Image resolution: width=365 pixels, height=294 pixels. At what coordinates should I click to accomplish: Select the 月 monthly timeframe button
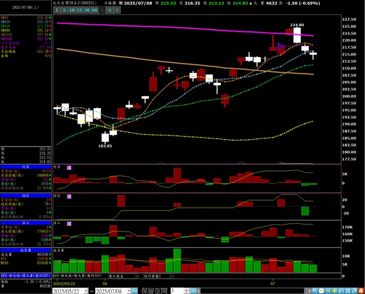pos(117,10)
